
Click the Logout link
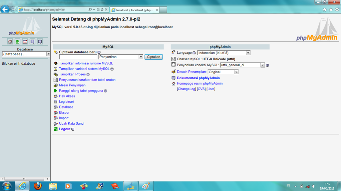coord(65,129)
